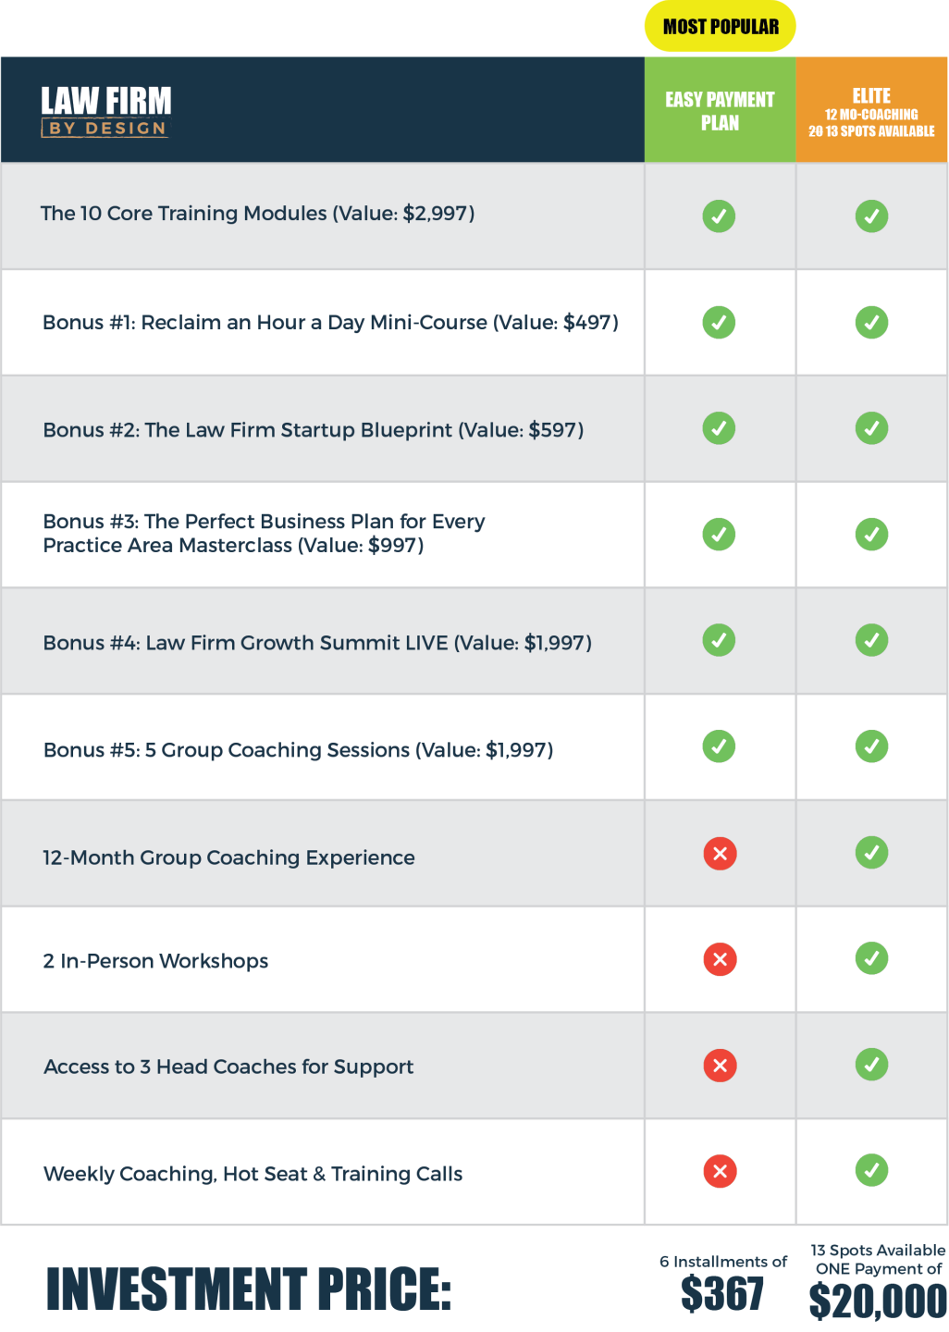Click the Investment Price heading
Image resolution: width=949 pixels, height=1332 pixels.
pyautogui.click(x=248, y=1290)
